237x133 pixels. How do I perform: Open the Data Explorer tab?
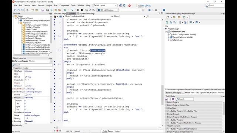[x=201, y=93]
